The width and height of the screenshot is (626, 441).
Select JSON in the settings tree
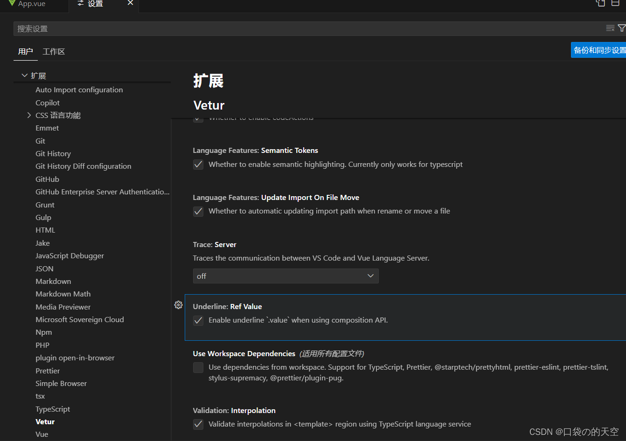[x=44, y=269]
